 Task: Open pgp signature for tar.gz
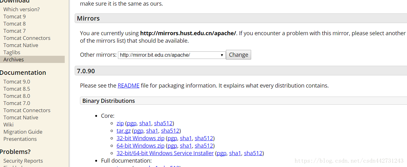tap(138, 131)
